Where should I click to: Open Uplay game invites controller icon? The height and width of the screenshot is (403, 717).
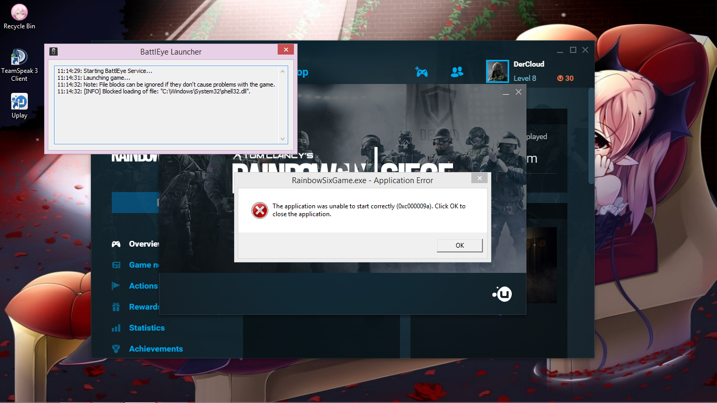point(421,71)
